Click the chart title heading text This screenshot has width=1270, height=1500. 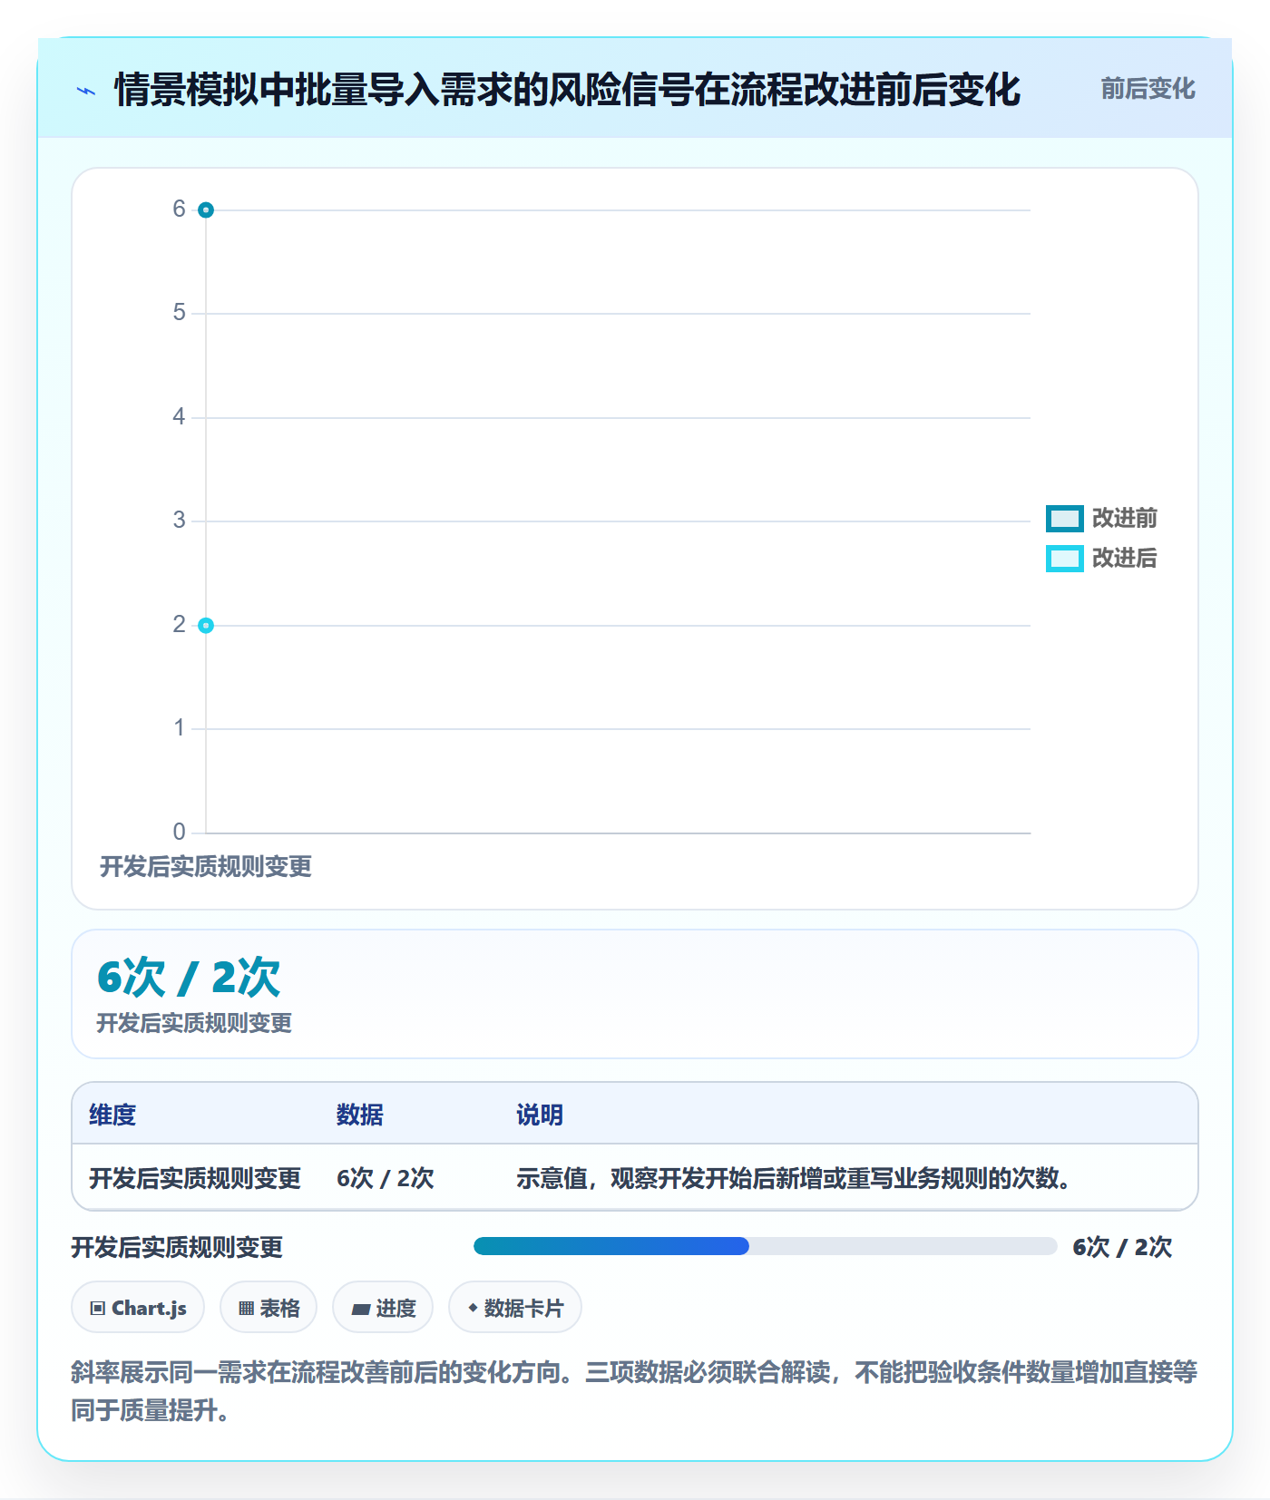coord(568,90)
